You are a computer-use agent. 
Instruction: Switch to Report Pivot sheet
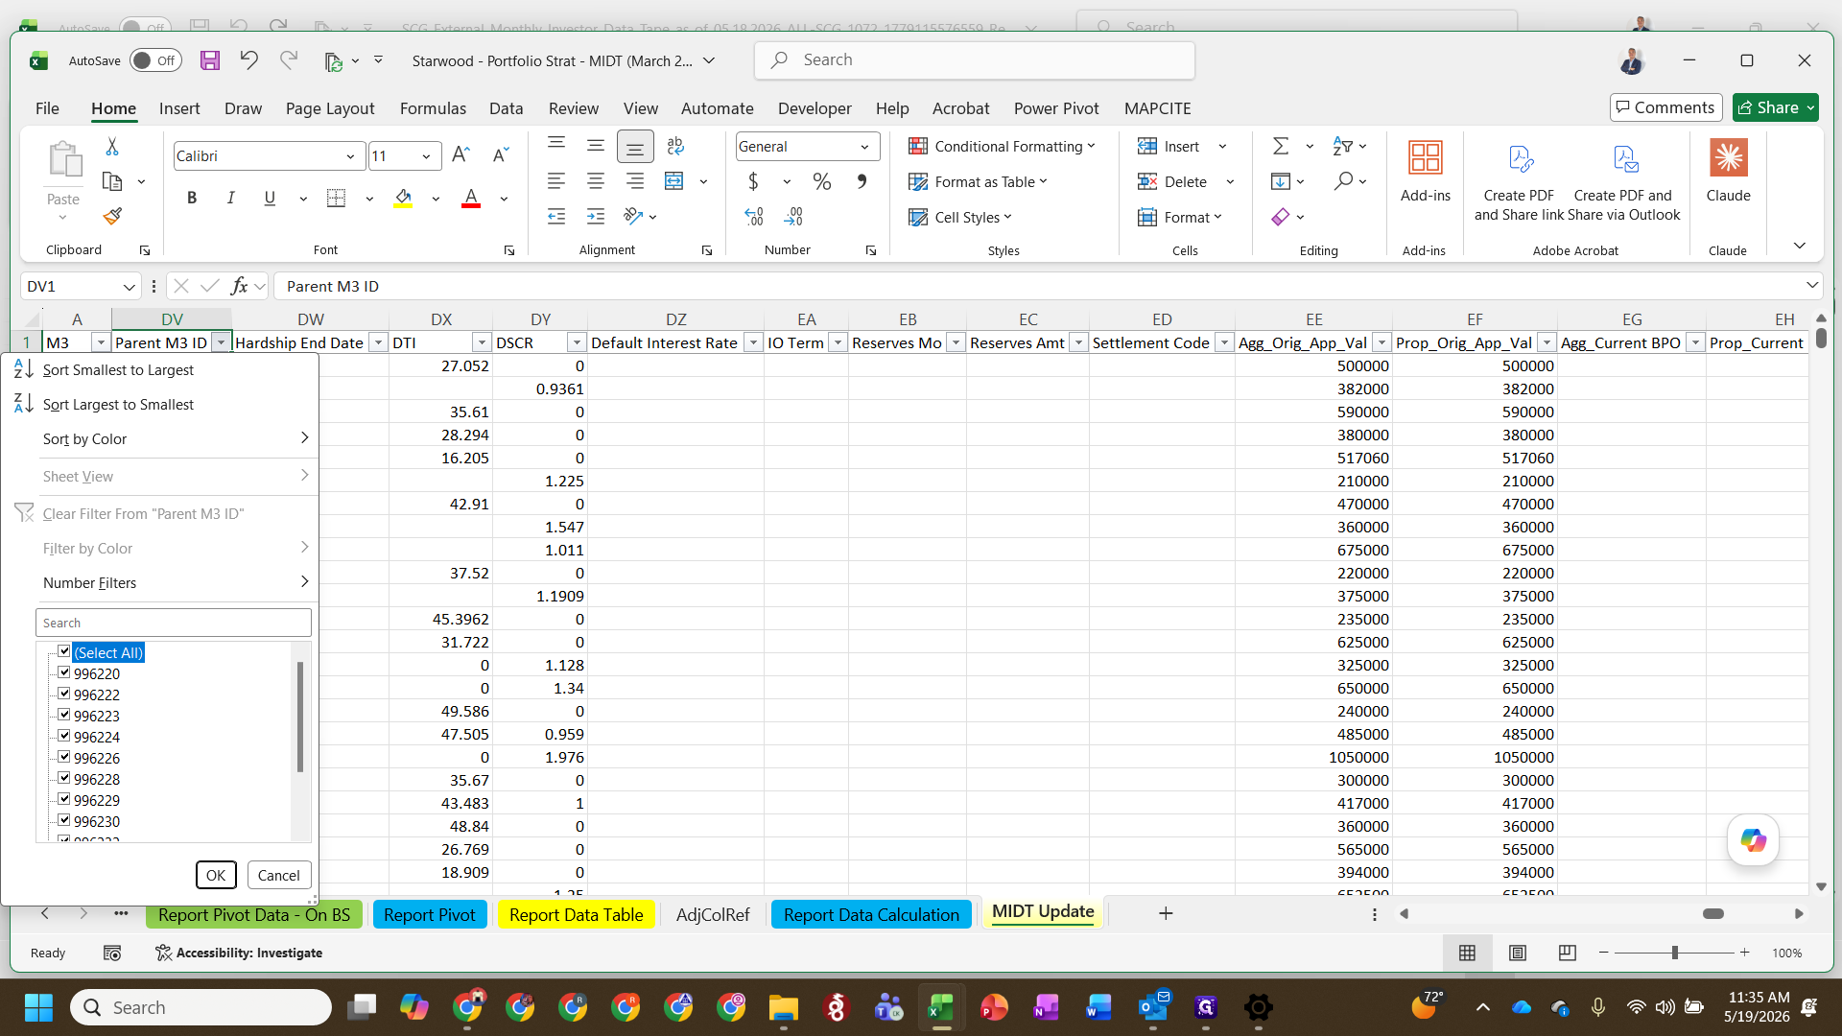tap(430, 914)
